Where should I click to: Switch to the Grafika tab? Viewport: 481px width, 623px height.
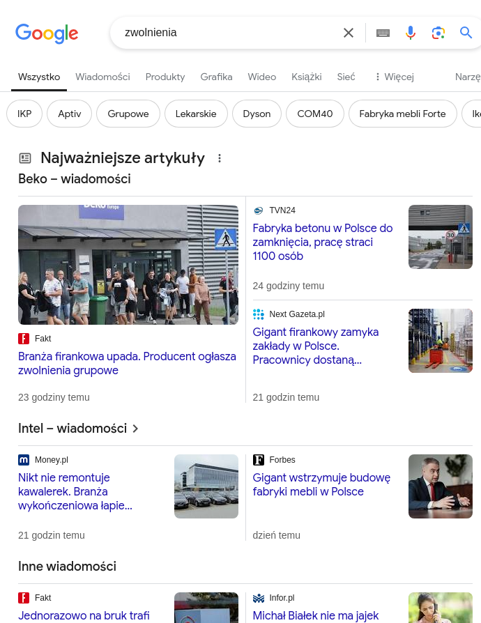tap(216, 77)
